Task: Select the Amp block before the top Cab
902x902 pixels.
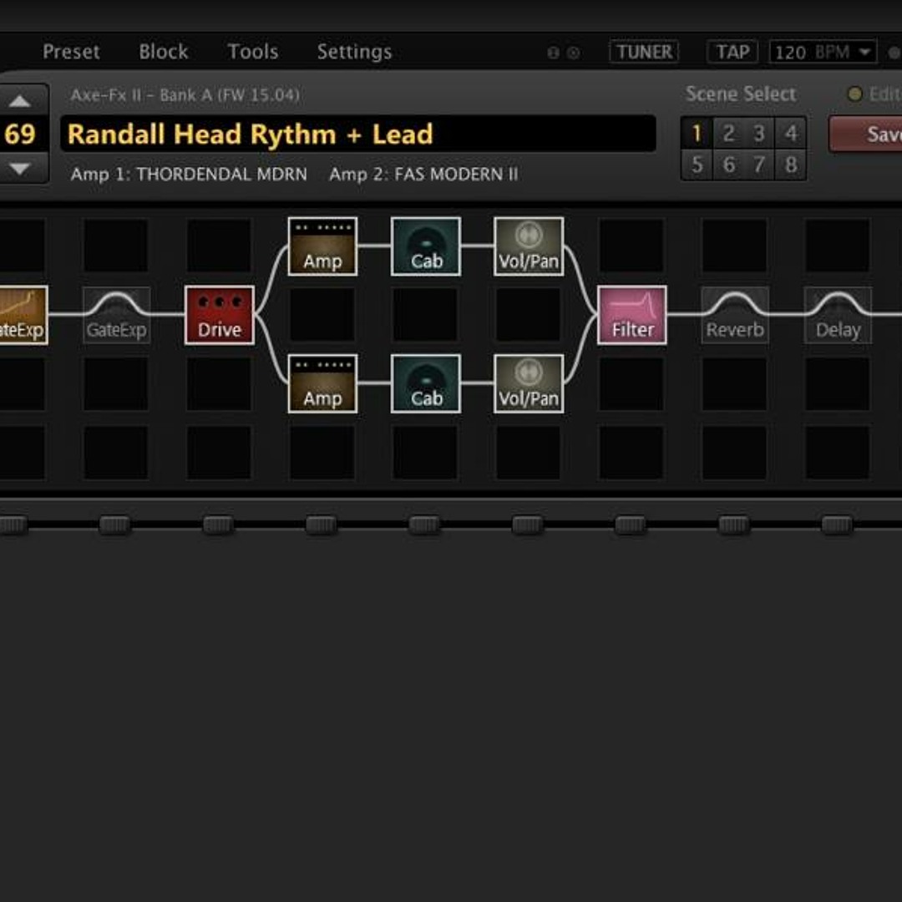Action: pyautogui.click(x=322, y=246)
